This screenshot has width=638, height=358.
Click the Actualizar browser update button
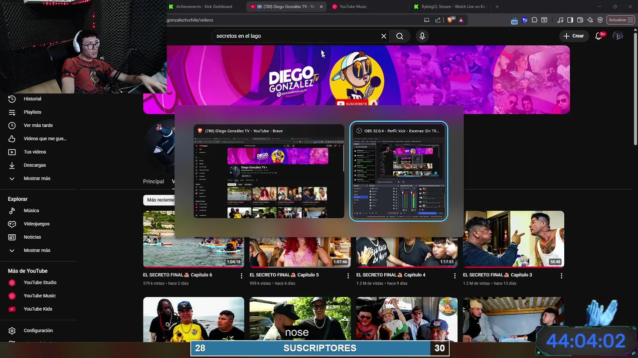point(621,20)
